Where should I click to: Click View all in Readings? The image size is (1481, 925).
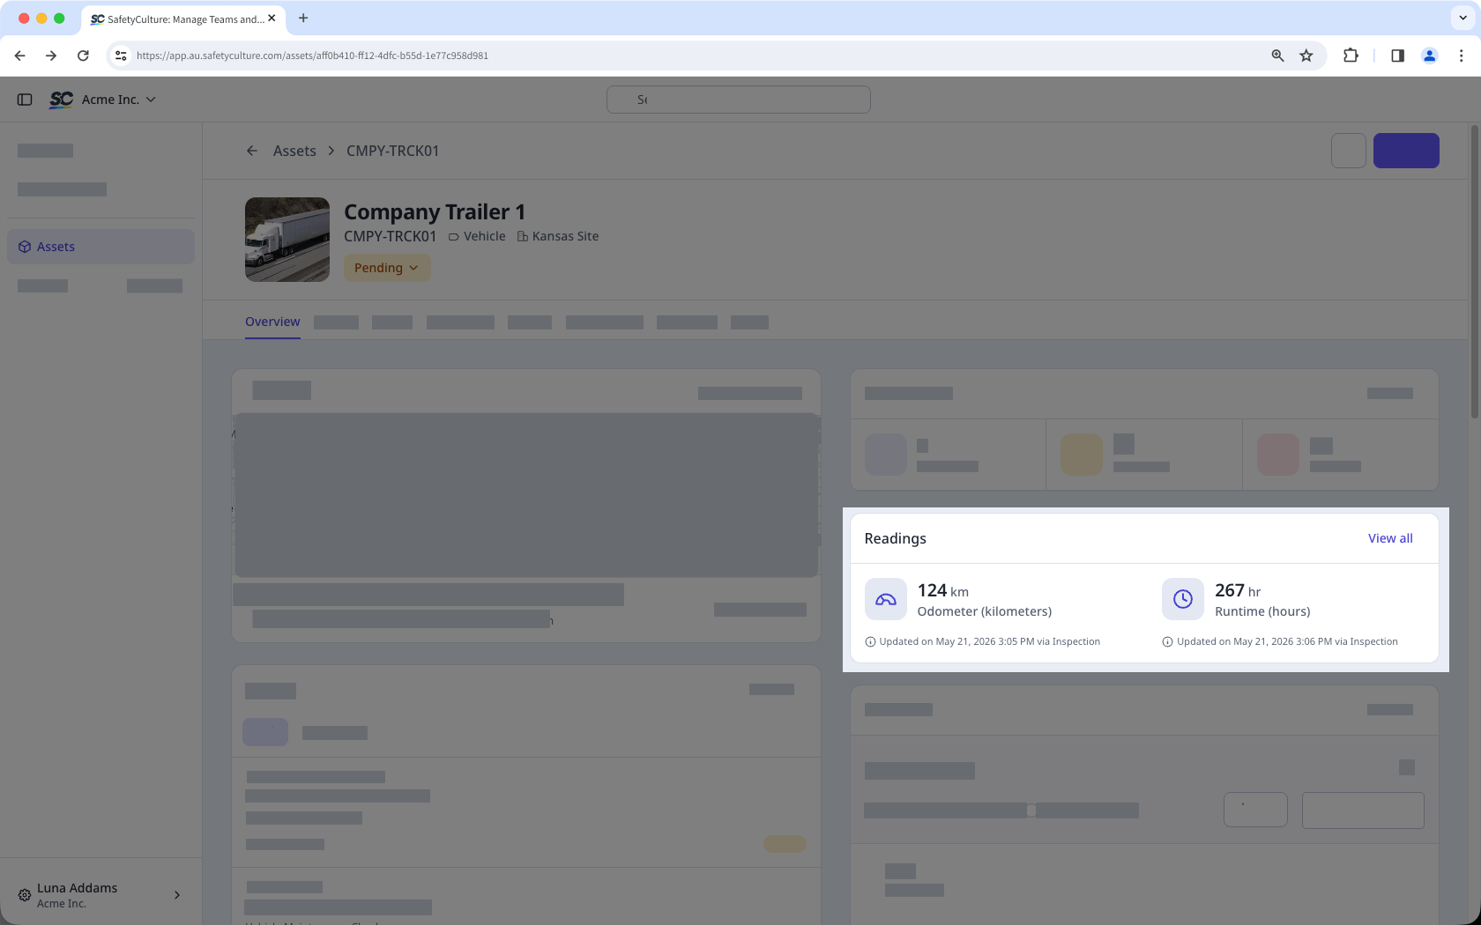pyautogui.click(x=1390, y=538)
